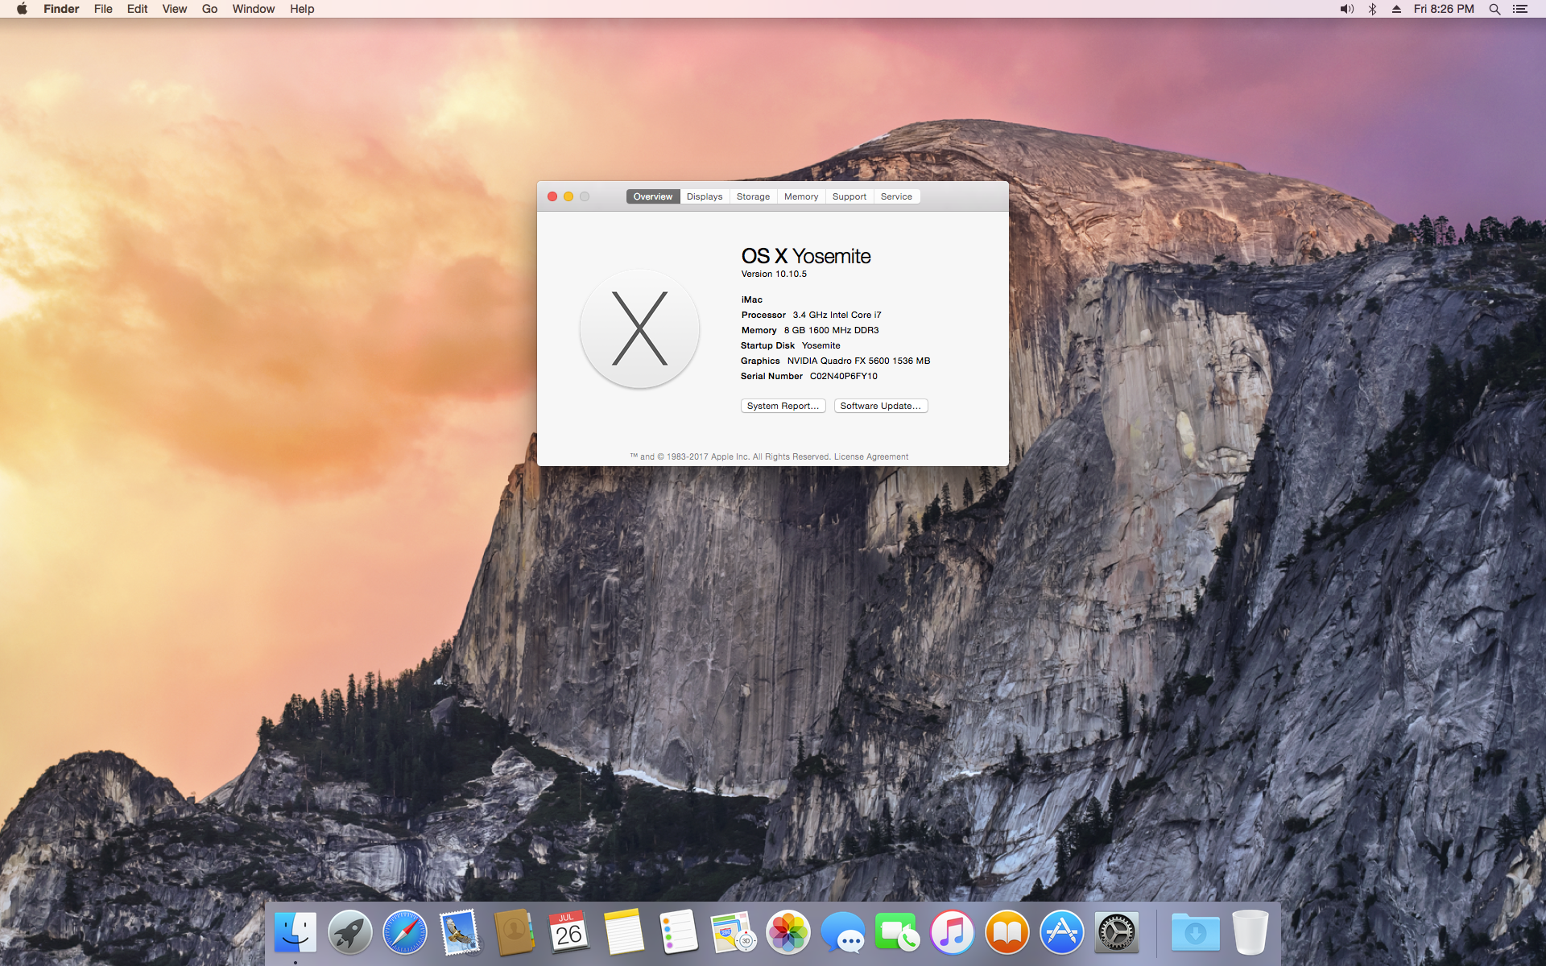Image resolution: width=1546 pixels, height=966 pixels.
Task: Open Finder from the Dock
Action: (296, 933)
